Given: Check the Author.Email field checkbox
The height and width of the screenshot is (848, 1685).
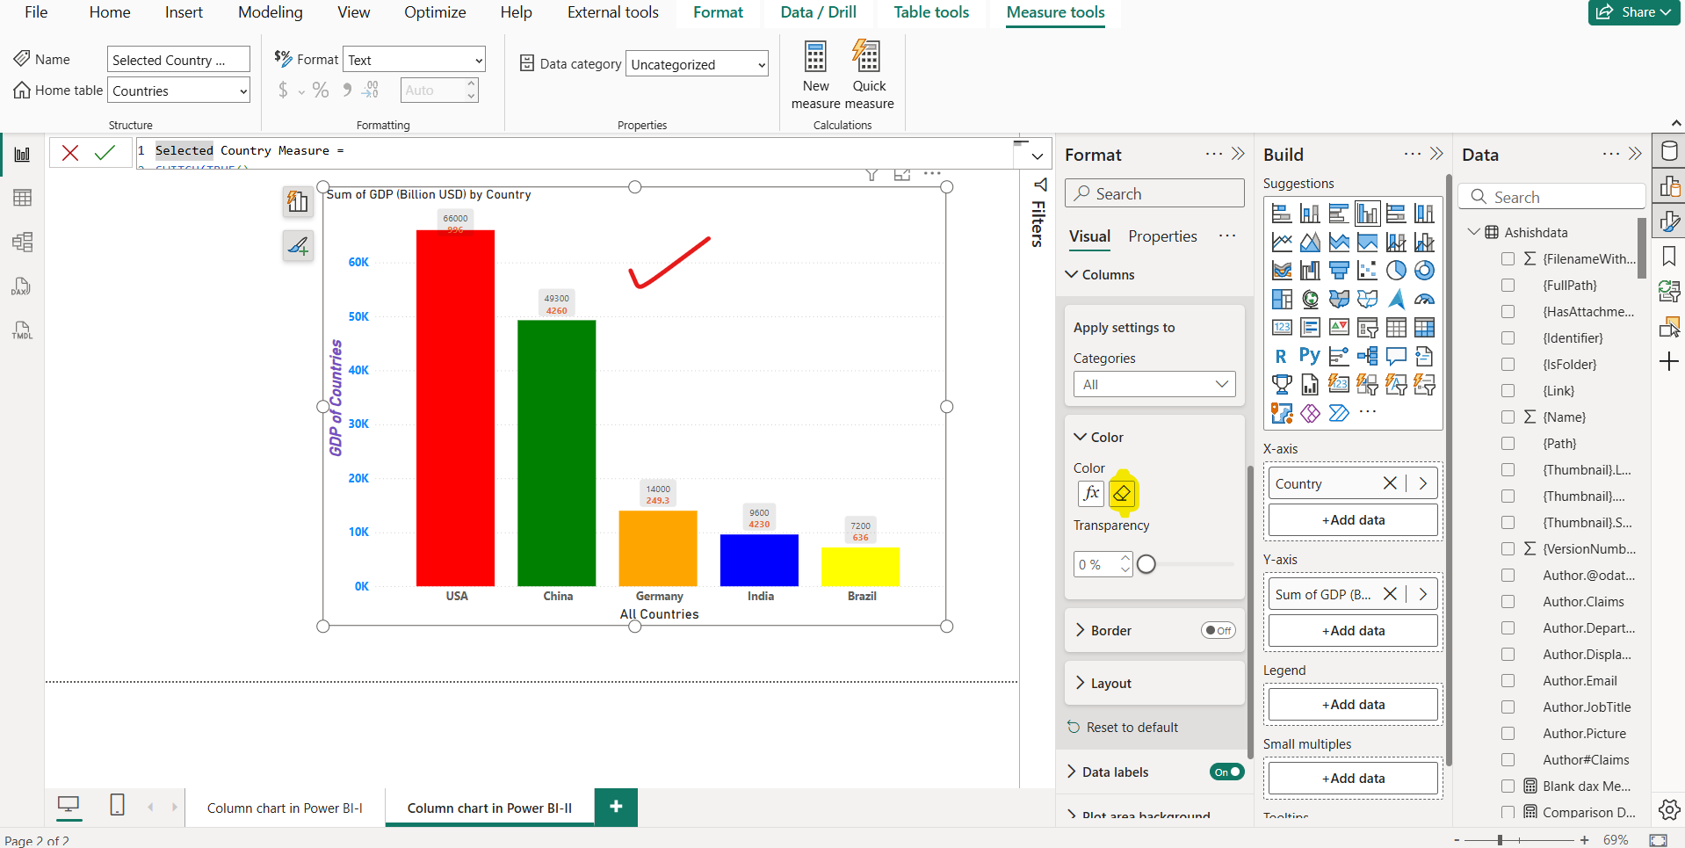Looking at the screenshot, I should (1508, 680).
